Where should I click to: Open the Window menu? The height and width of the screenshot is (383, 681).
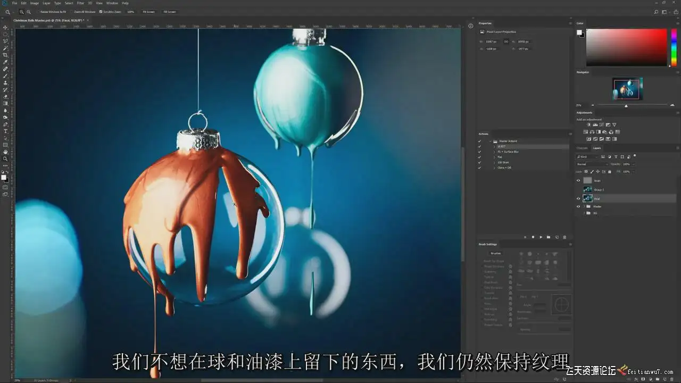pyautogui.click(x=112, y=3)
